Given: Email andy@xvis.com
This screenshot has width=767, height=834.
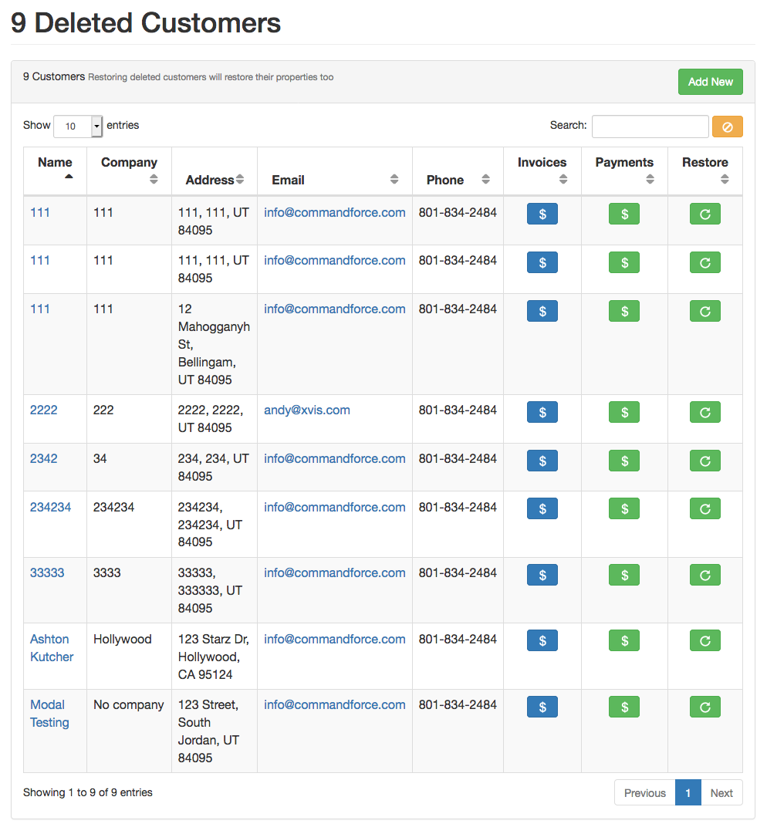Looking at the screenshot, I should coord(307,410).
